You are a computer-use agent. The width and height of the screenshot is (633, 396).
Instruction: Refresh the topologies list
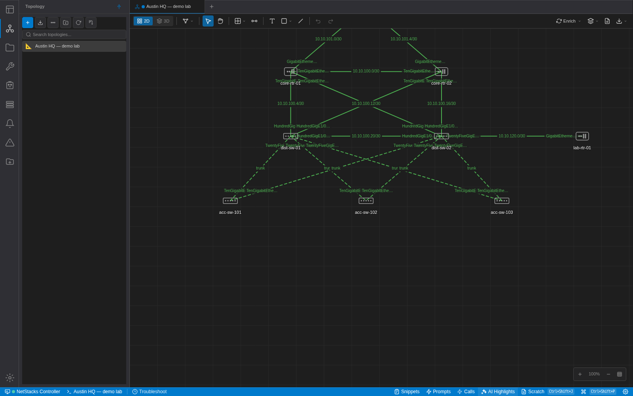[78, 23]
